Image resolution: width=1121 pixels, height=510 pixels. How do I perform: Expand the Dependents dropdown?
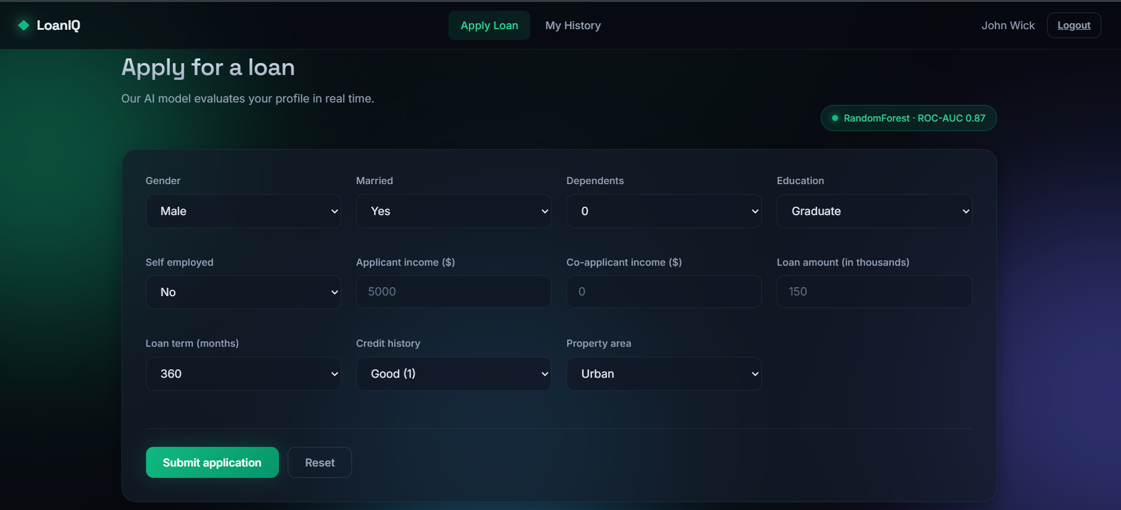coord(664,211)
